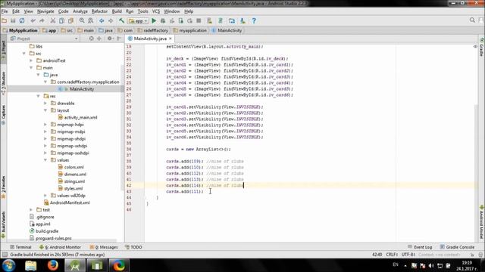Screen dimensions: 485x272
Task: Sync project with Gradle files icon
Action: (221, 20)
